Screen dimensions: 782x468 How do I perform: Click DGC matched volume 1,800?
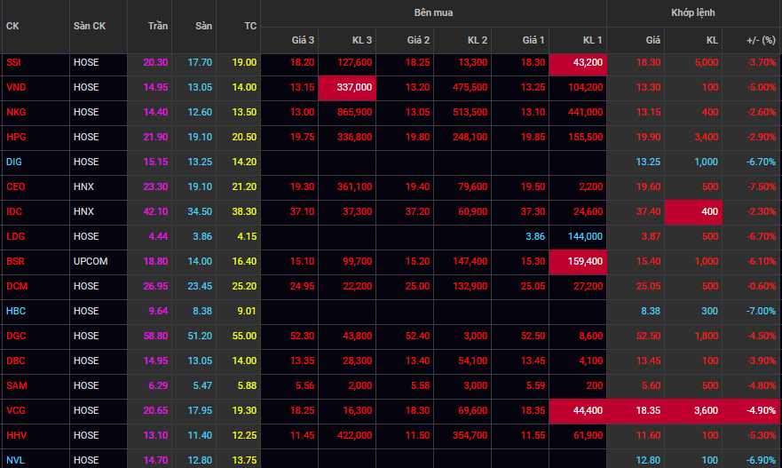pyautogui.click(x=707, y=337)
